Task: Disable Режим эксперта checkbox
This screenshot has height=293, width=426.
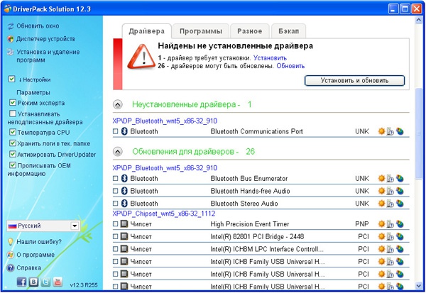Action: (x=13, y=103)
